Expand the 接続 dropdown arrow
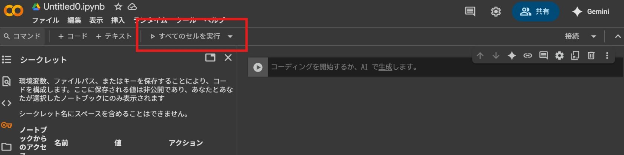624x155 pixels. 594,36
